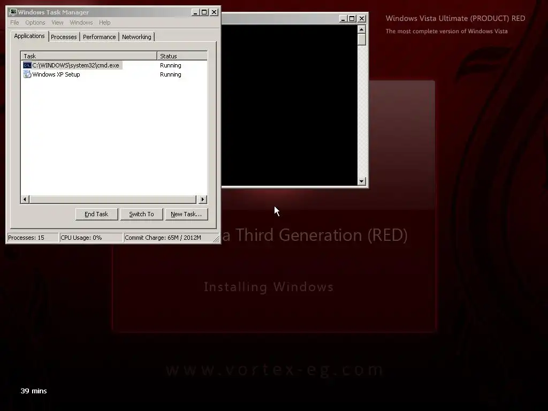Screen dimensions: 548x411
Task: Click the New Task... button
Action: pos(186,214)
